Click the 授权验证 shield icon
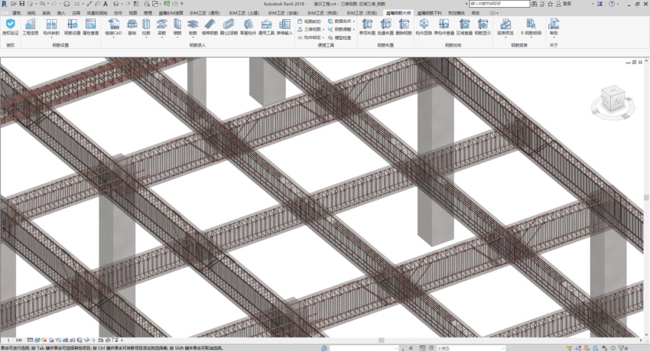Screen dimensions: 650x352 pyautogui.click(x=10, y=25)
